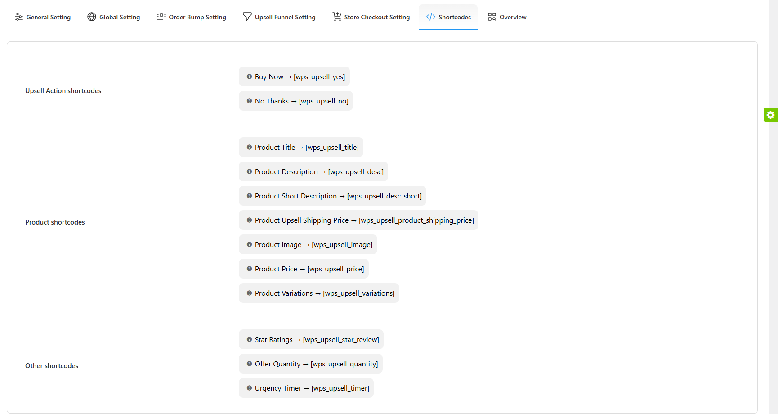
Task: Click help icon beside Star Ratings shortcode
Action: (x=249, y=340)
